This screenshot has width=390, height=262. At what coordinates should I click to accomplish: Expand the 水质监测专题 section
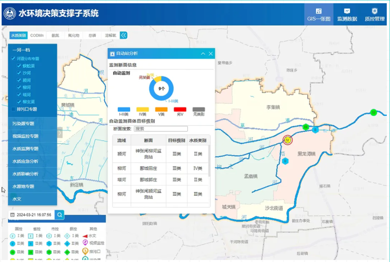coord(32,149)
